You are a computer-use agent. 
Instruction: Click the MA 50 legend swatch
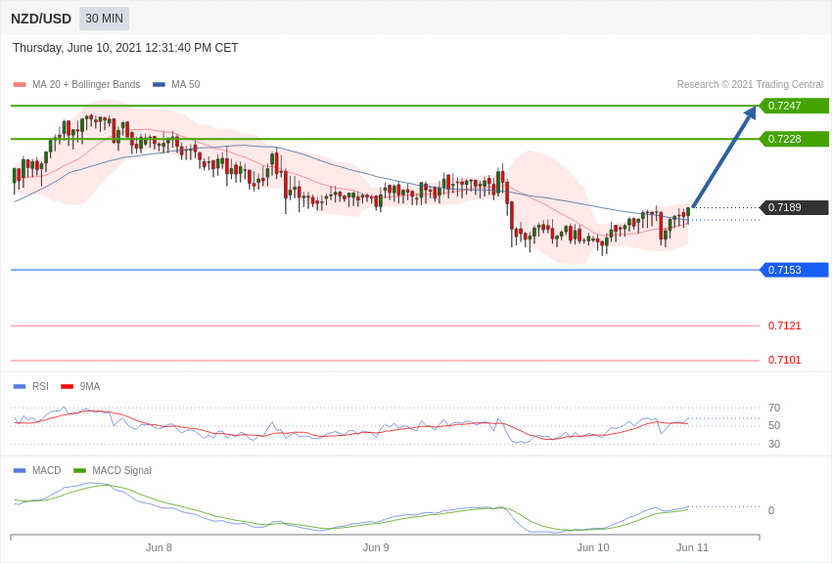tap(159, 85)
